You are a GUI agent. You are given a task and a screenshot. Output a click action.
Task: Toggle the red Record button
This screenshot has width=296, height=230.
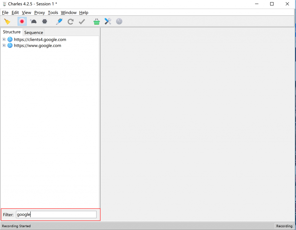point(22,21)
